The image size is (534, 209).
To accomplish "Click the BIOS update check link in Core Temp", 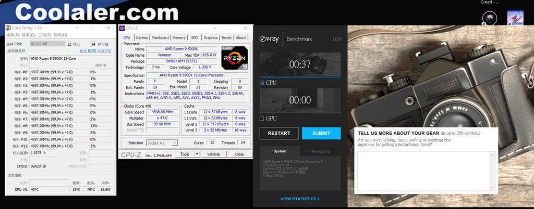I will [x=95, y=51].
